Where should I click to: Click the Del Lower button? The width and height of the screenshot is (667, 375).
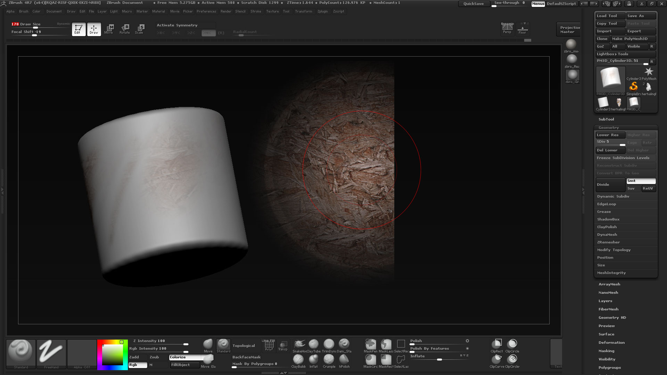pyautogui.click(x=610, y=150)
